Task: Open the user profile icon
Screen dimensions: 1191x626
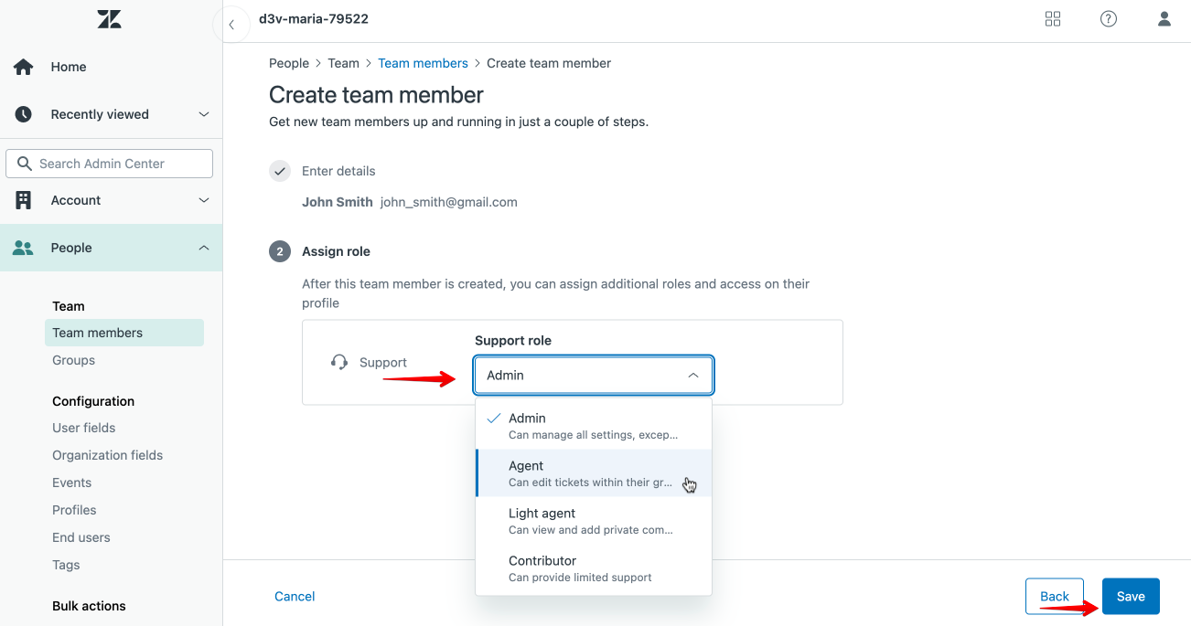Action: [1164, 19]
